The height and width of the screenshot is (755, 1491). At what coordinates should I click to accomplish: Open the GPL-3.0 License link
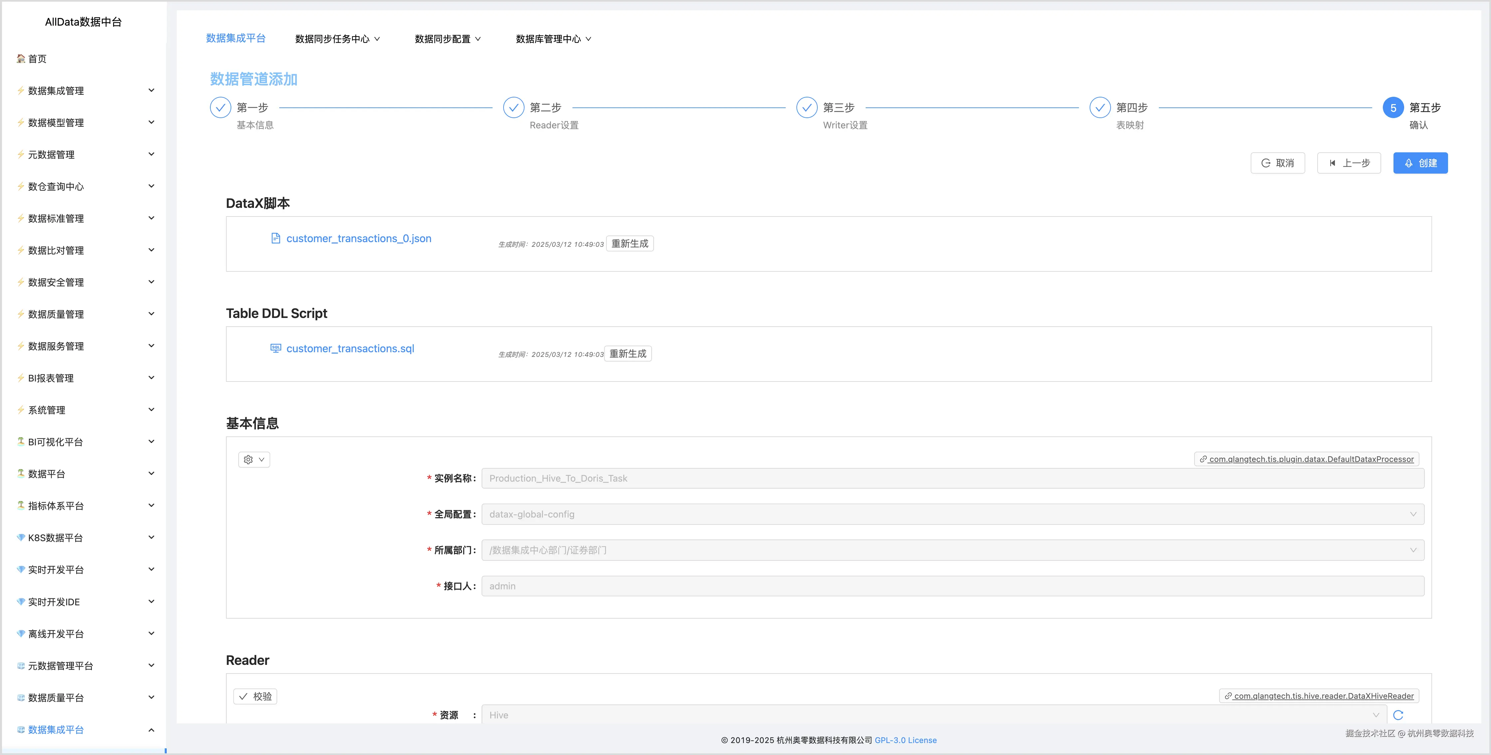pos(905,740)
